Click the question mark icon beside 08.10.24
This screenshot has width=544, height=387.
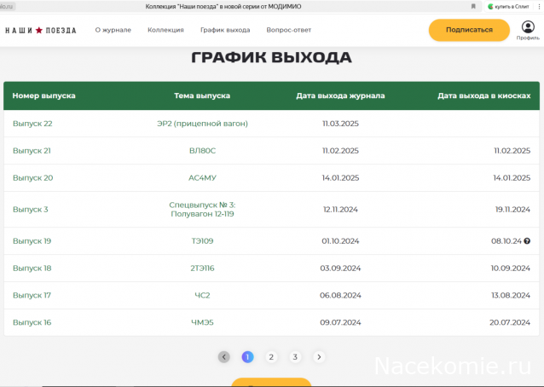(x=527, y=241)
